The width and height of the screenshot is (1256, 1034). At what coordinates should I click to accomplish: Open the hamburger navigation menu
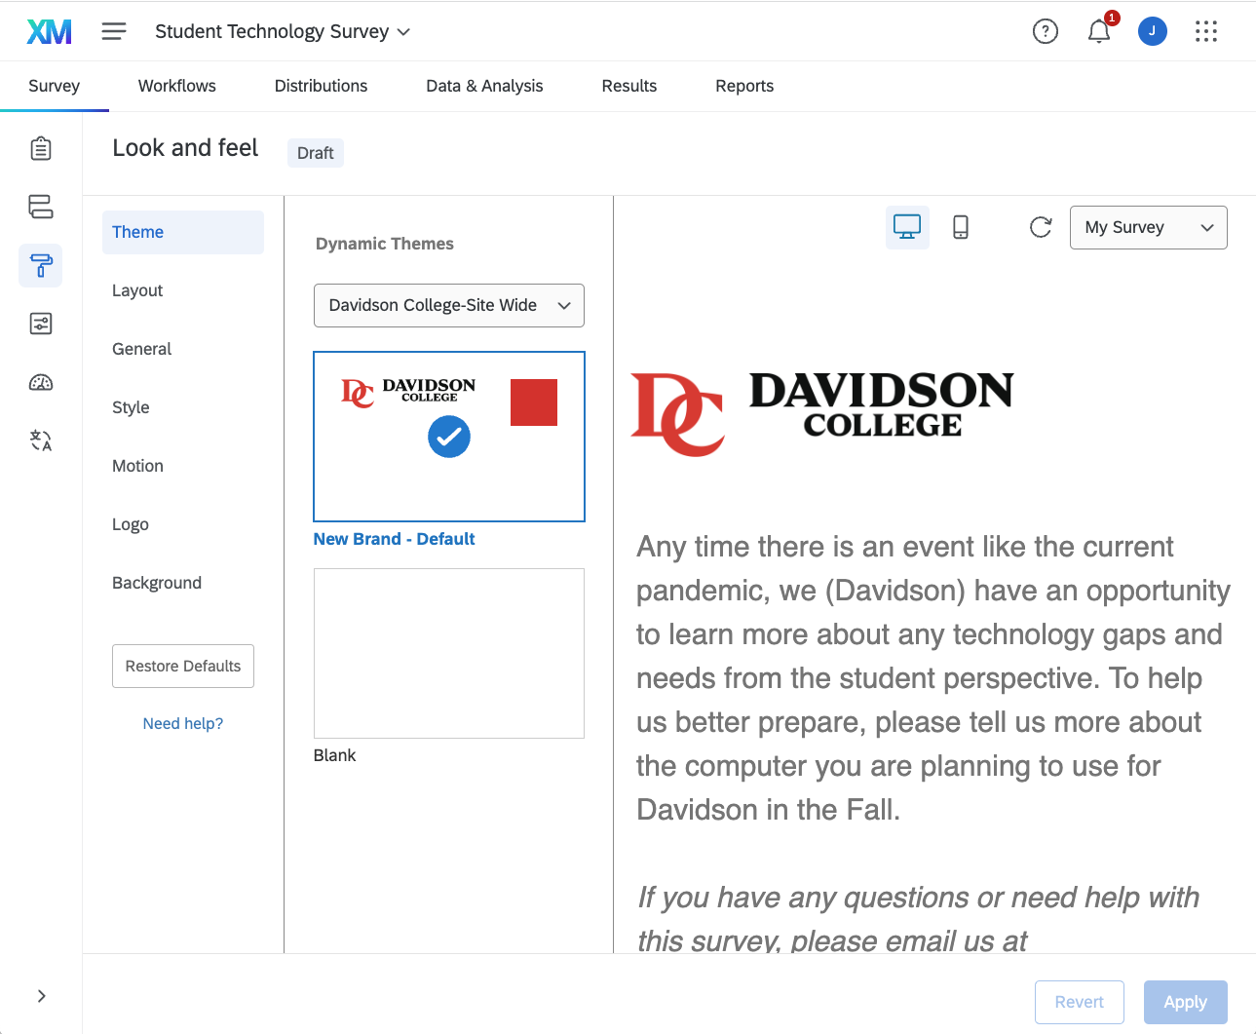coord(114,31)
